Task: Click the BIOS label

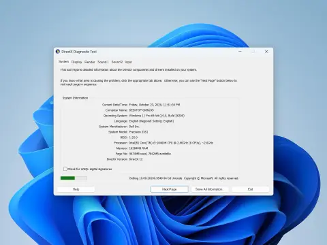Action: click(x=124, y=137)
